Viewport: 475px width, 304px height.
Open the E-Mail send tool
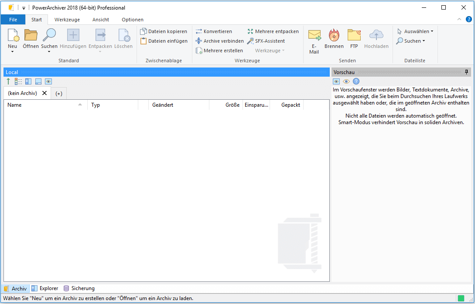pyautogui.click(x=314, y=35)
